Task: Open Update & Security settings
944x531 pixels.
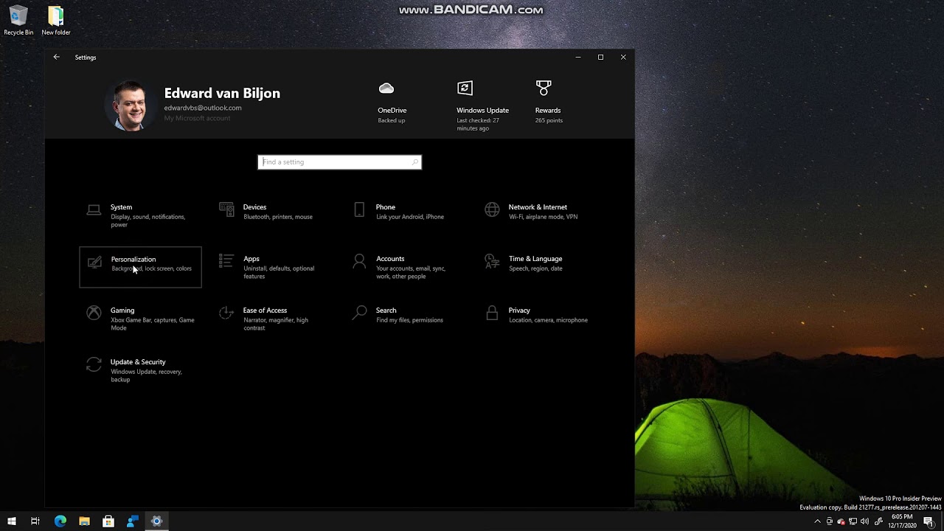Action: point(140,370)
